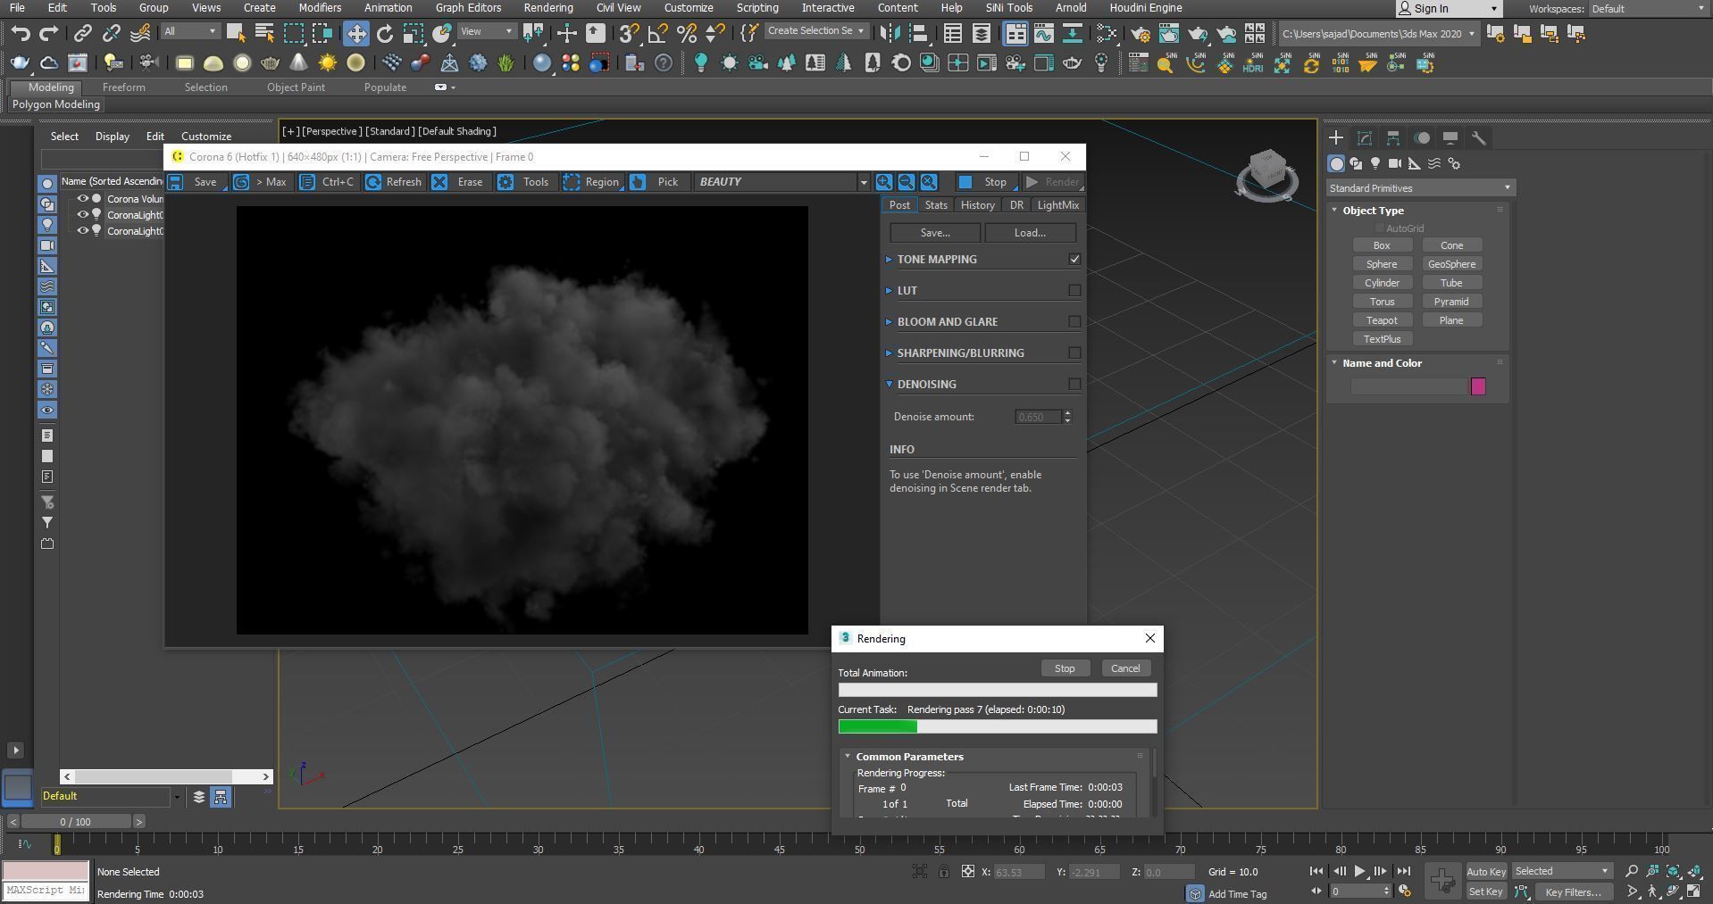Open the Workspaces Default dropdown
Image resolution: width=1713 pixels, height=904 pixels.
(x=1648, y=9)
